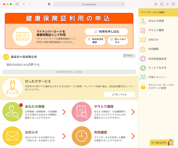Open the pink やりとり履歴 circle icon
Screen dimensions: 178x148
coord(81,112)
